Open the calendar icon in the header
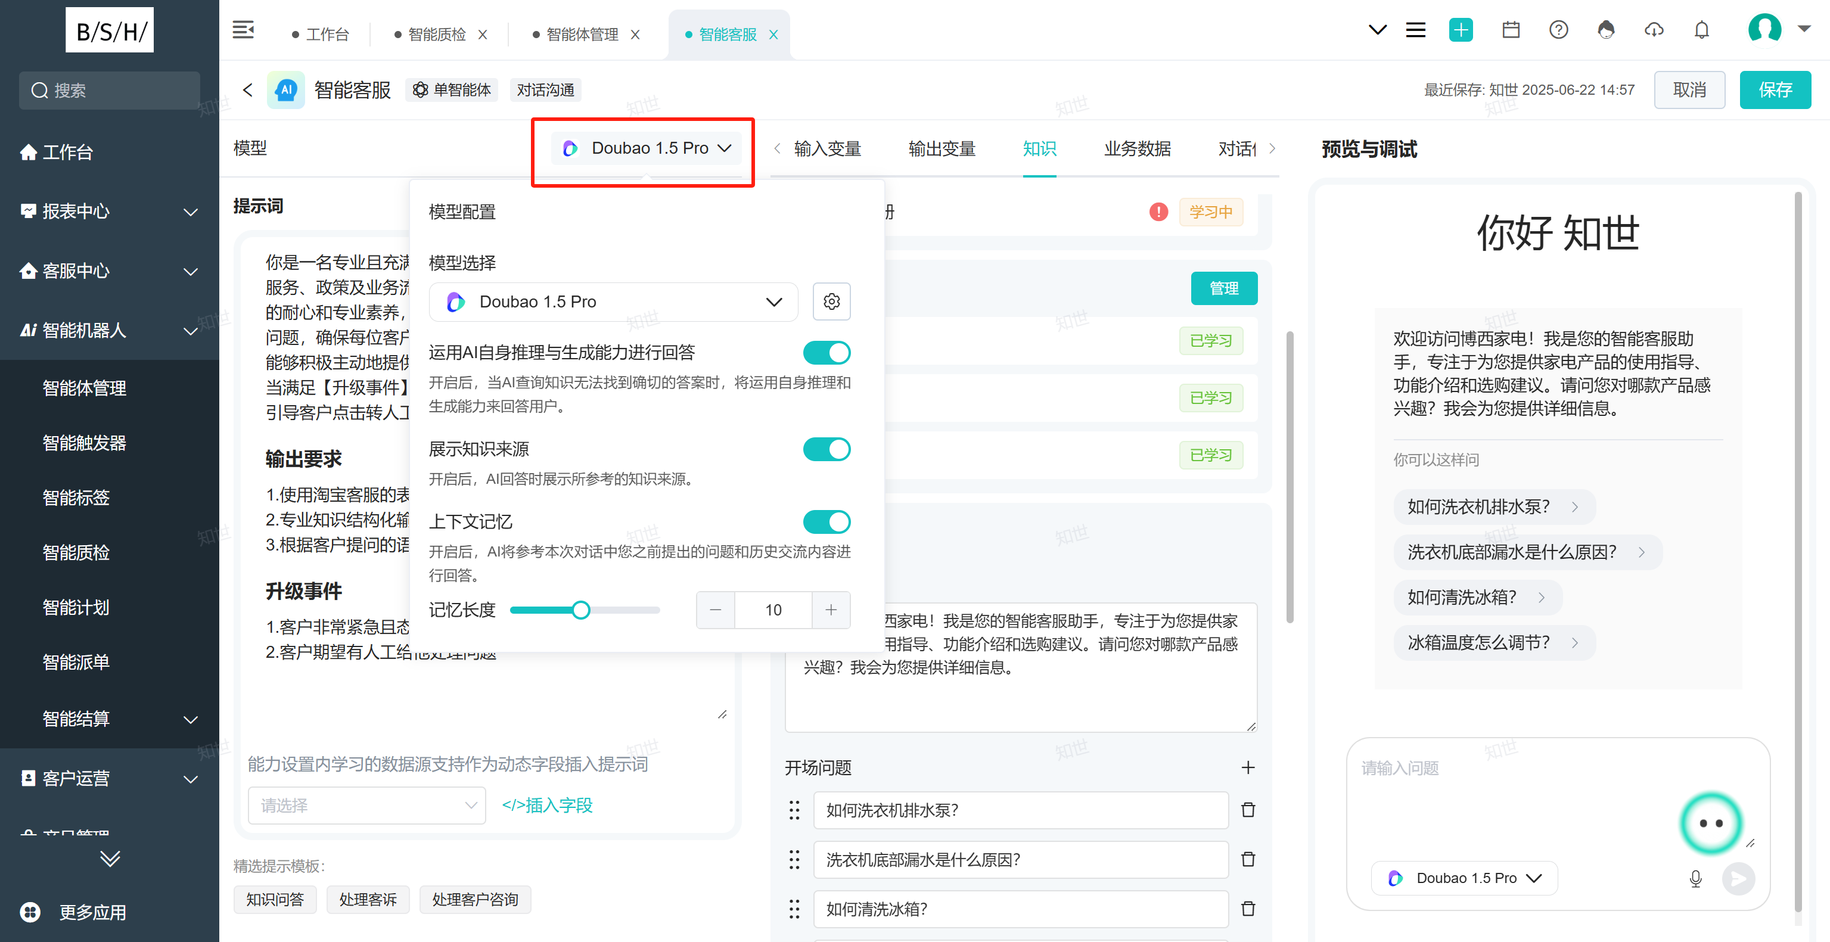 [x=1511, y=30]
